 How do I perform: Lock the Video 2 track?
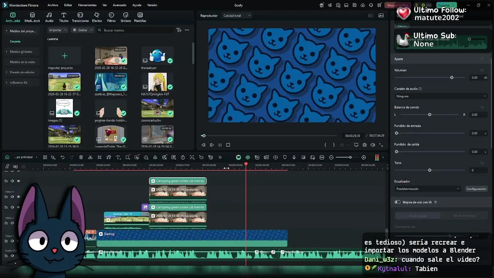6,223
